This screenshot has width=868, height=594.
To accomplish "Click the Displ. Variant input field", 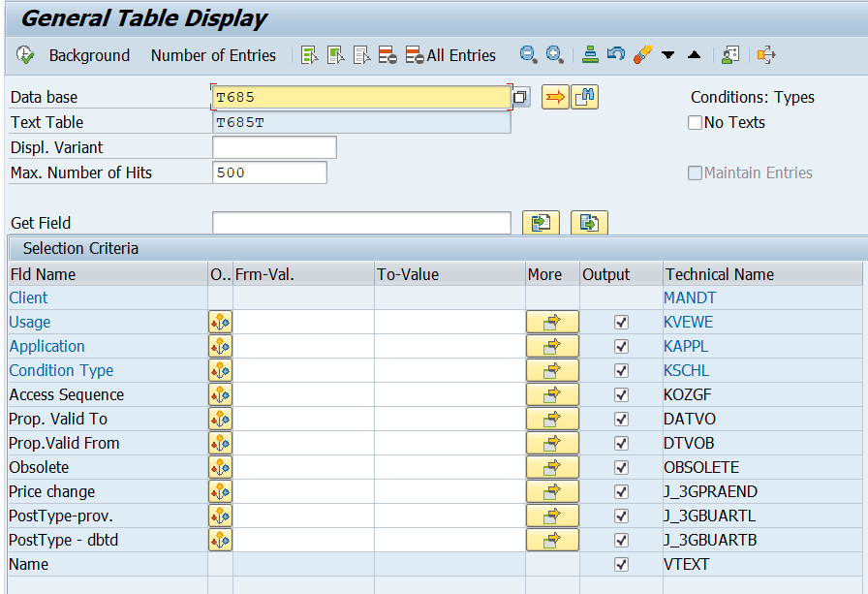I will [274, 148].
